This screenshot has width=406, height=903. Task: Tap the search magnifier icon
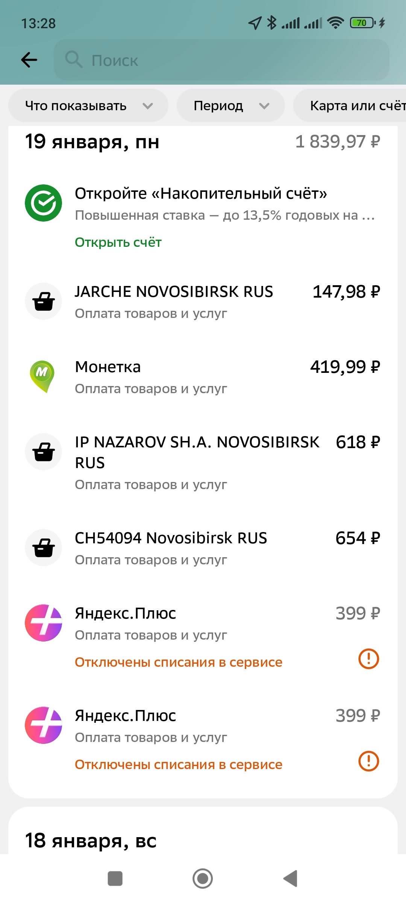click(73, 60)
